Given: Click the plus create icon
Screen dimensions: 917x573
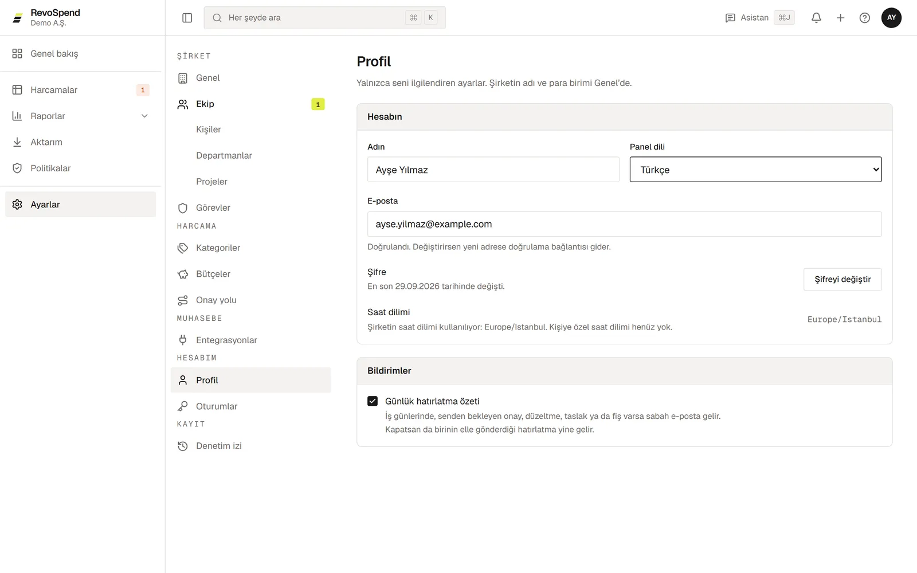Looking at the screenshot, I should pos(840,18).
